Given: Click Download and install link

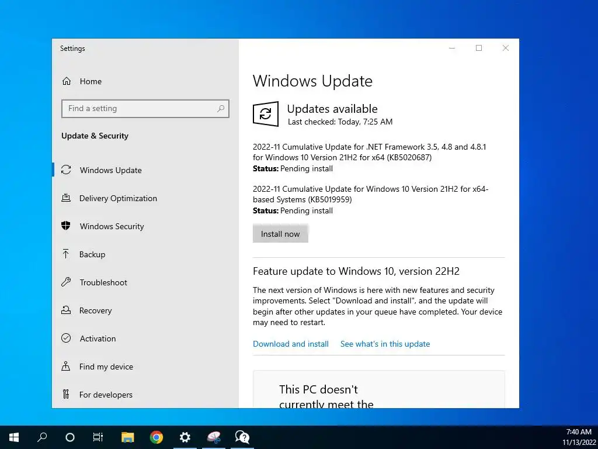Looking at the screenshot, I should pyautogui.click(x=291, y=344).
